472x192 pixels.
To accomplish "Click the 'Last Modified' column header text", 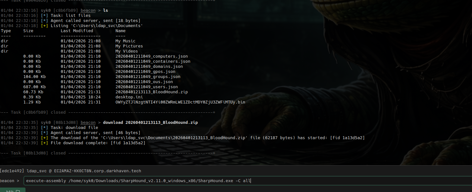I will coord(77,31).
